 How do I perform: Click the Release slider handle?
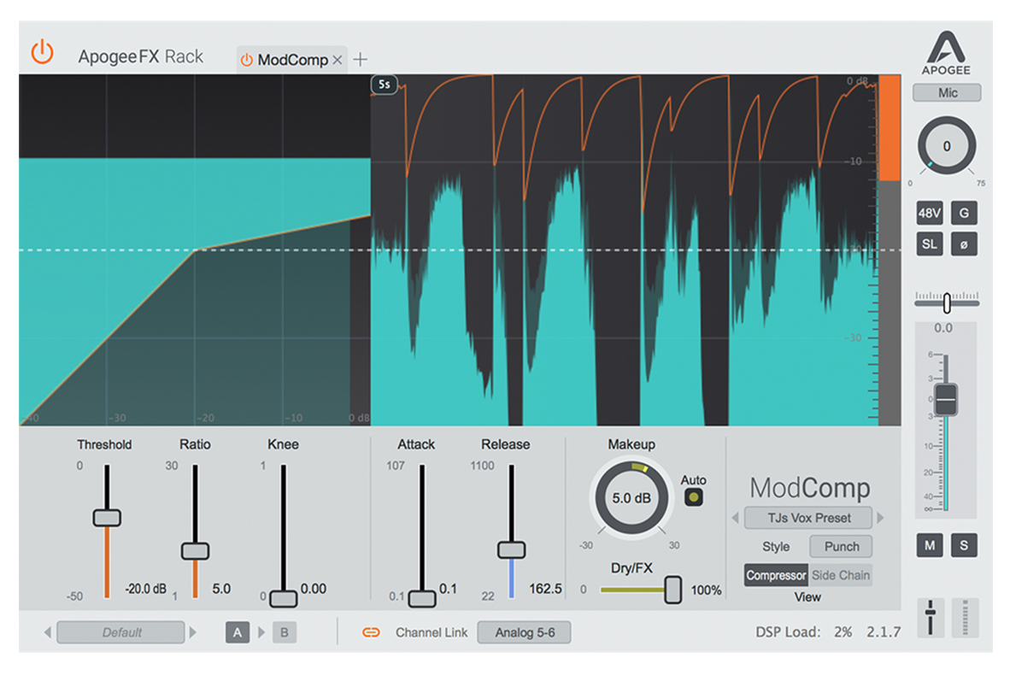512,550
